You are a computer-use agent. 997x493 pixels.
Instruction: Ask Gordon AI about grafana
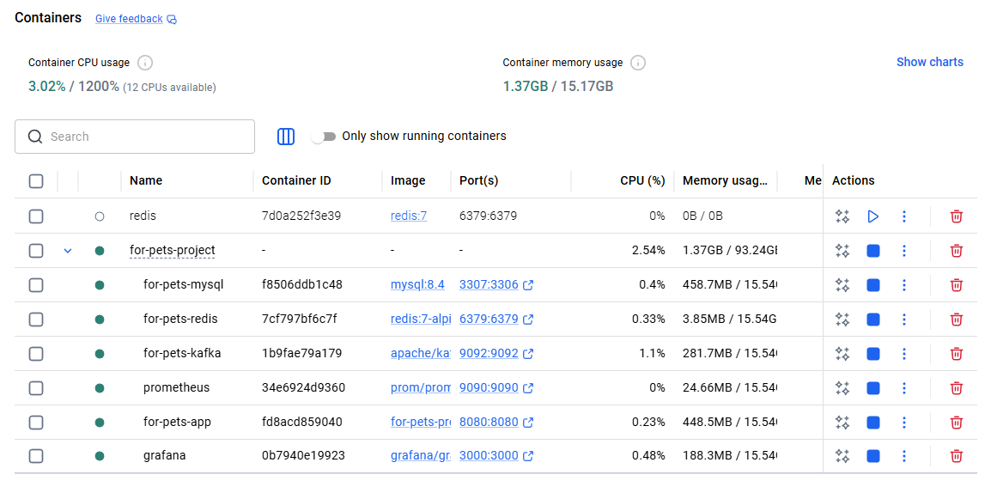(x=842, y=456)
